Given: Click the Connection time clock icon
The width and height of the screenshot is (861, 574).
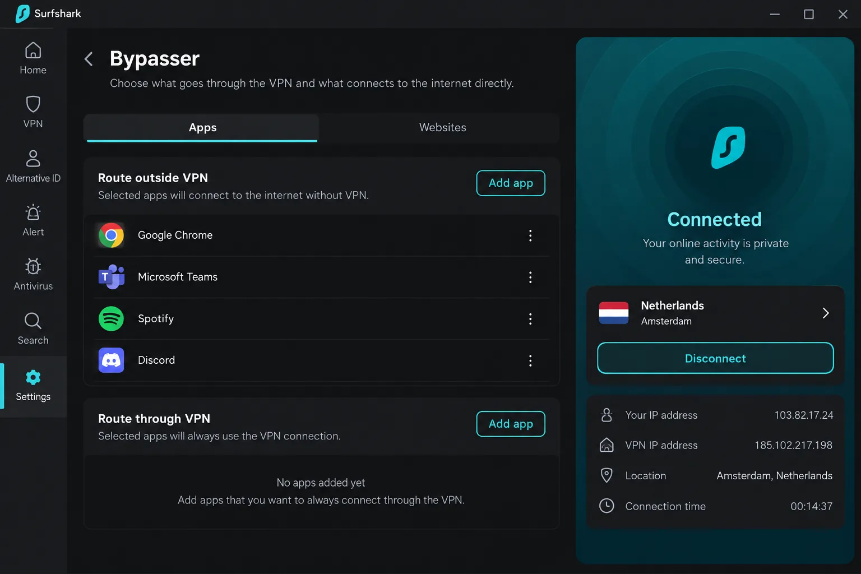Looking at the screenshot, I should pyautogui.click(x=607, y=506).
